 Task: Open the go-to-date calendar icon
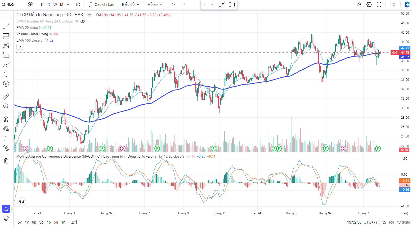pyautogui.click(x=74, y=222)
